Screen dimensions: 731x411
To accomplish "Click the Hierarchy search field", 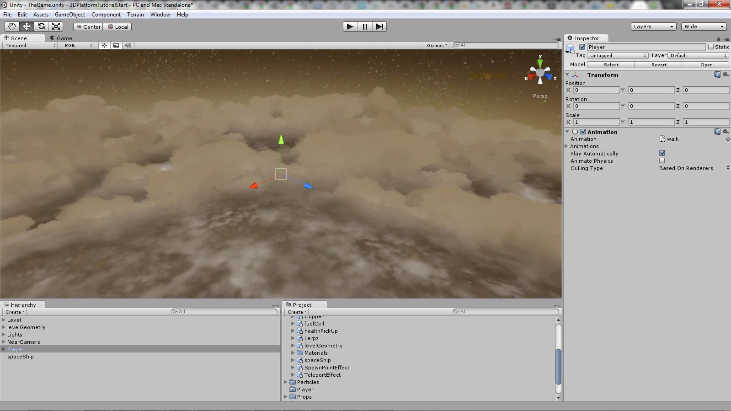I will 224,312.
